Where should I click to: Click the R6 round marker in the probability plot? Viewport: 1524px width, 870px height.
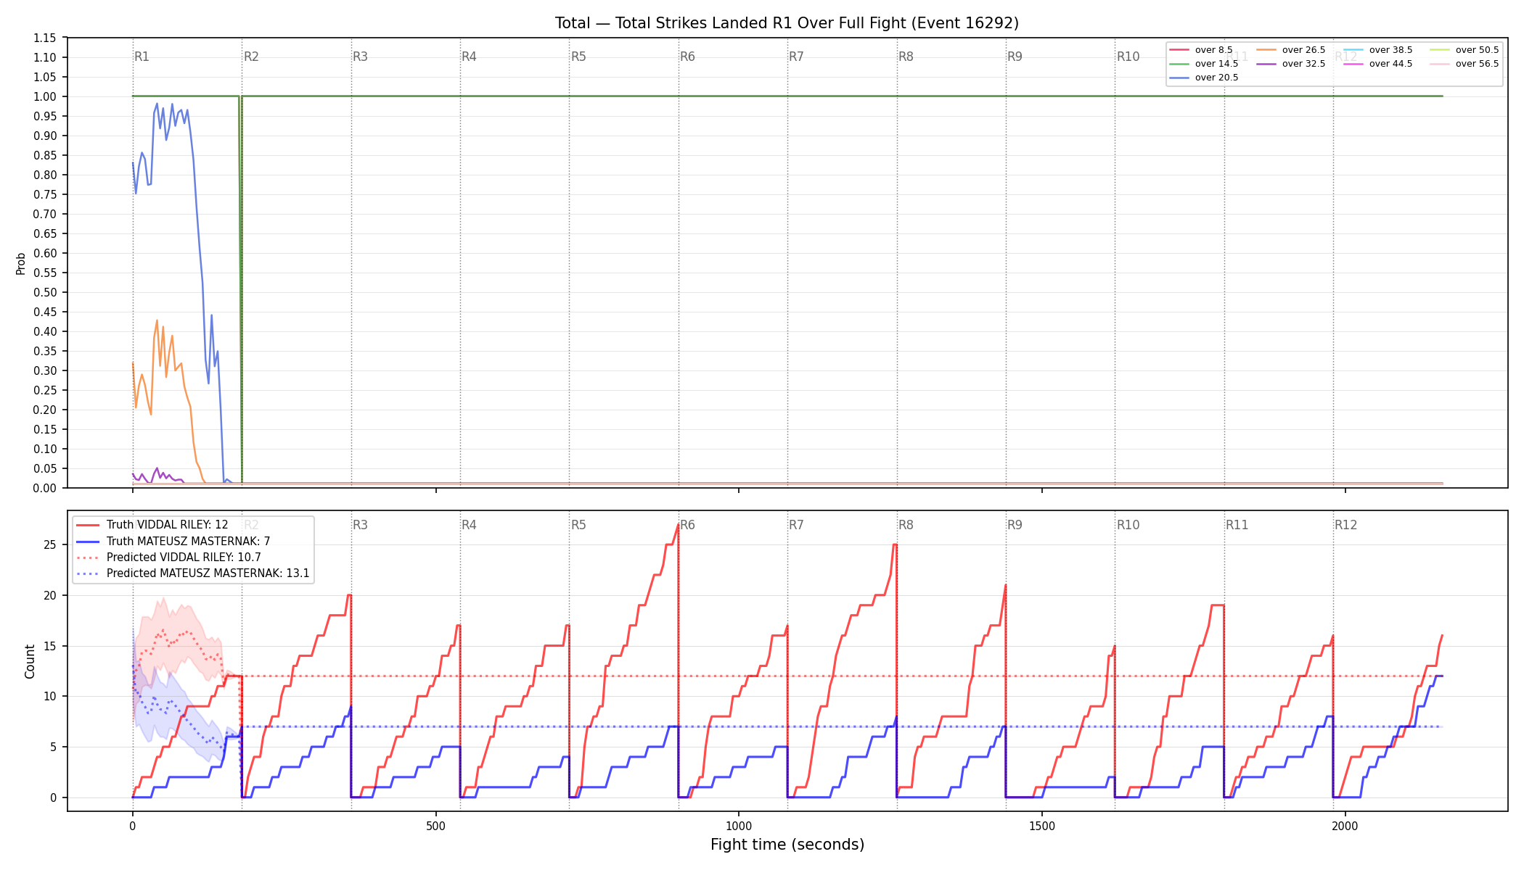tap(687, 57)
